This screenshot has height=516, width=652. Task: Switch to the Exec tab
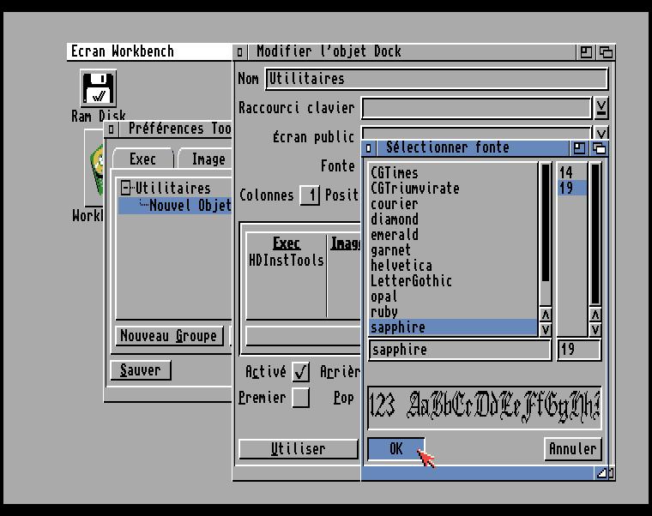click(142, 159)
